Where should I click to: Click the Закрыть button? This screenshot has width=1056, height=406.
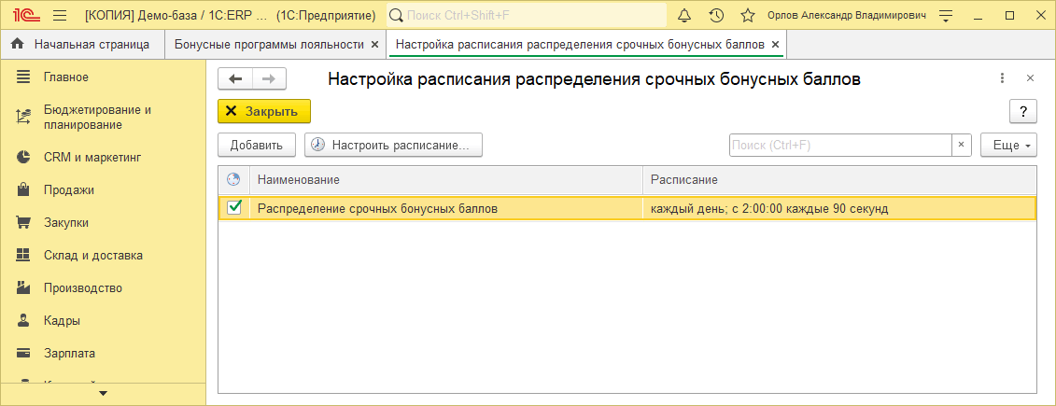[x=263, y=112]
